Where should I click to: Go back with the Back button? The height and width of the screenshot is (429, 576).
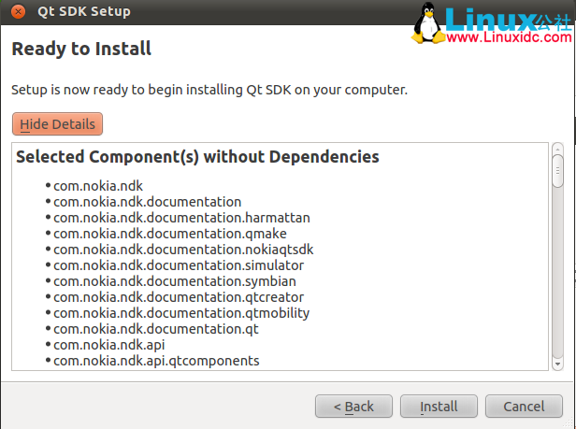click(x=353, y=407)
